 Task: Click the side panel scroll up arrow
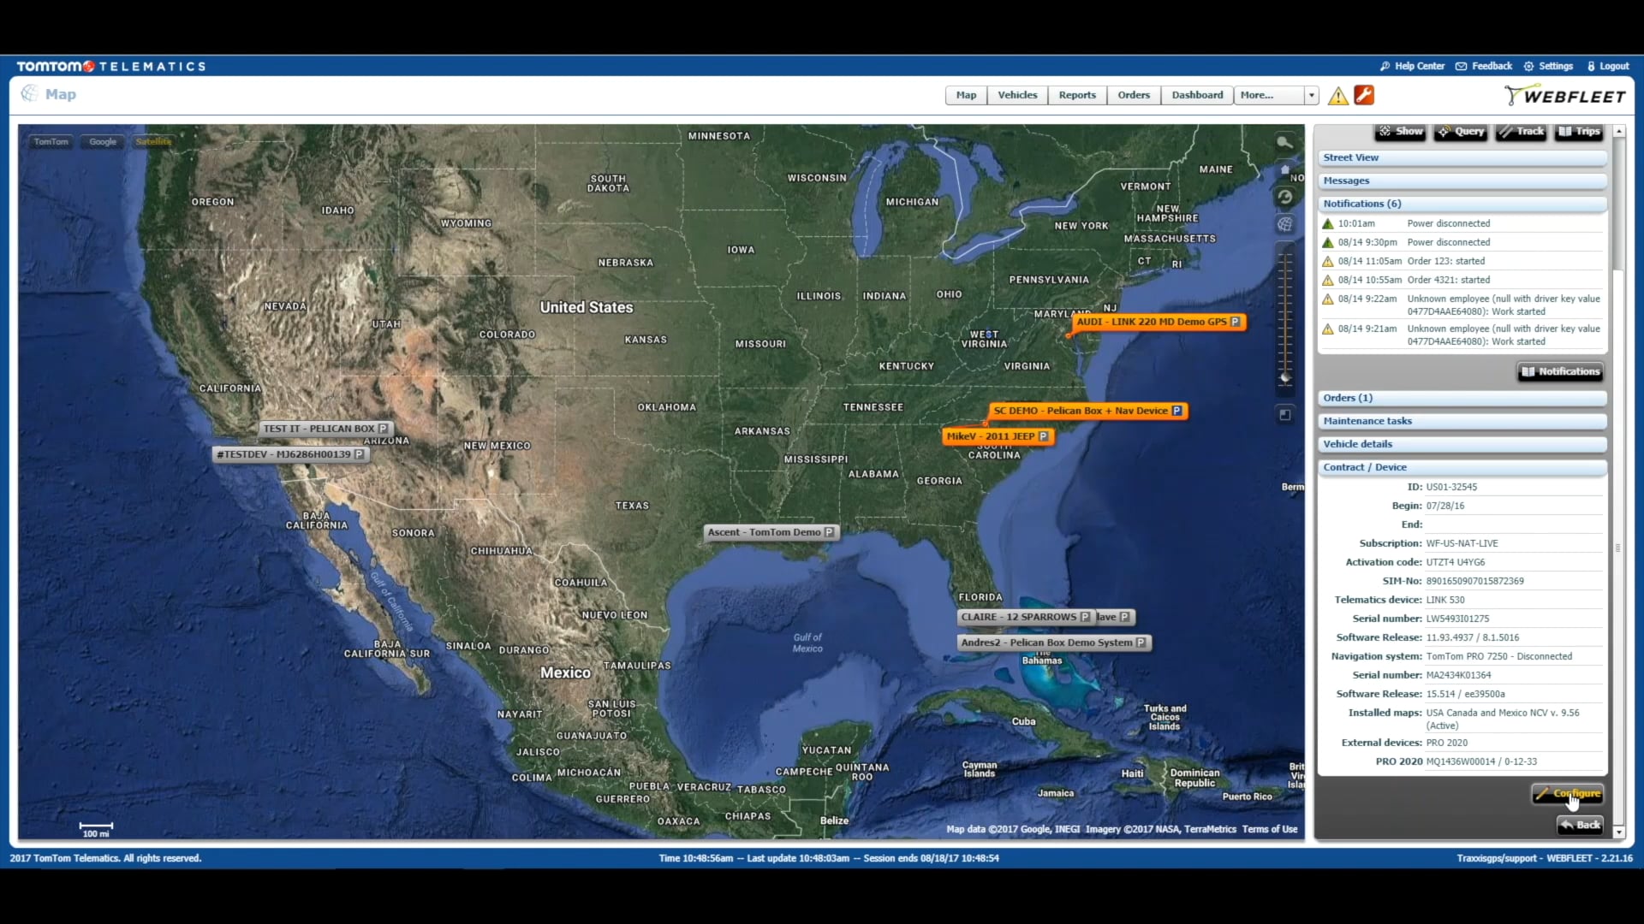pos(1618,131)
